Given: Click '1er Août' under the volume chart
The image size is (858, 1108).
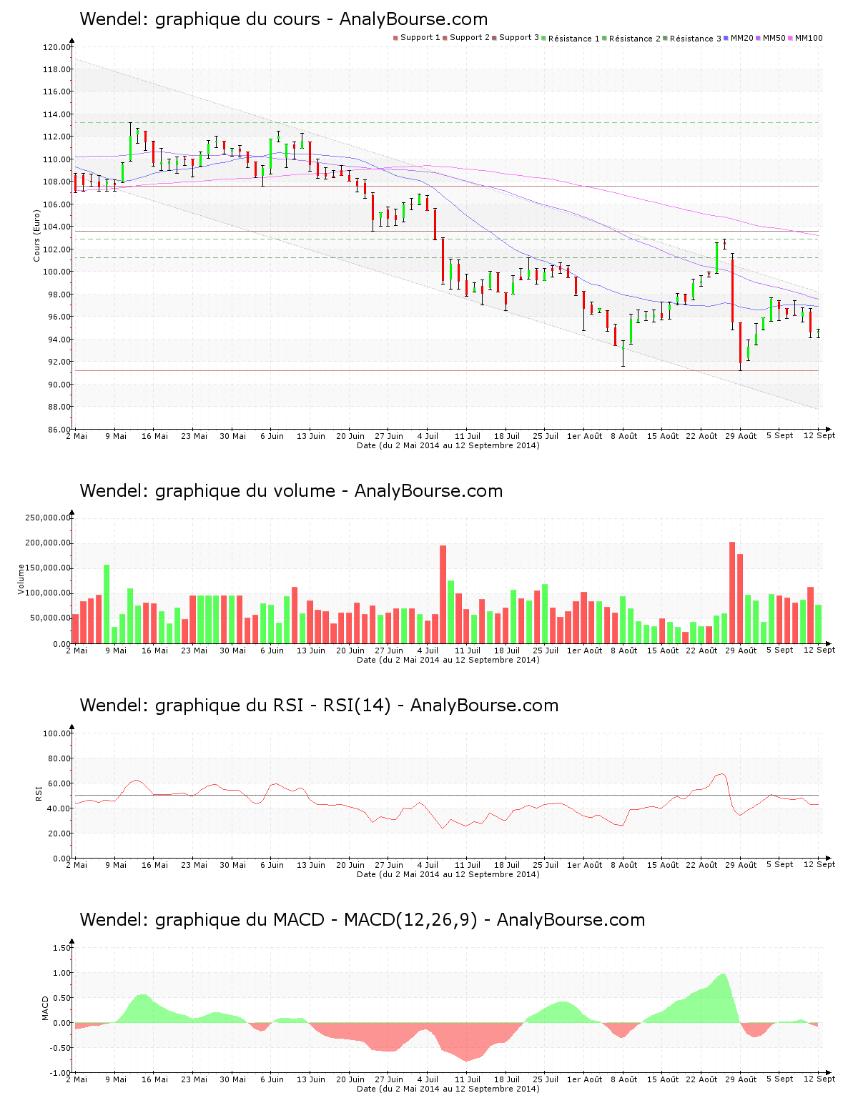Looking at the screenshot, I should [585, 651].
